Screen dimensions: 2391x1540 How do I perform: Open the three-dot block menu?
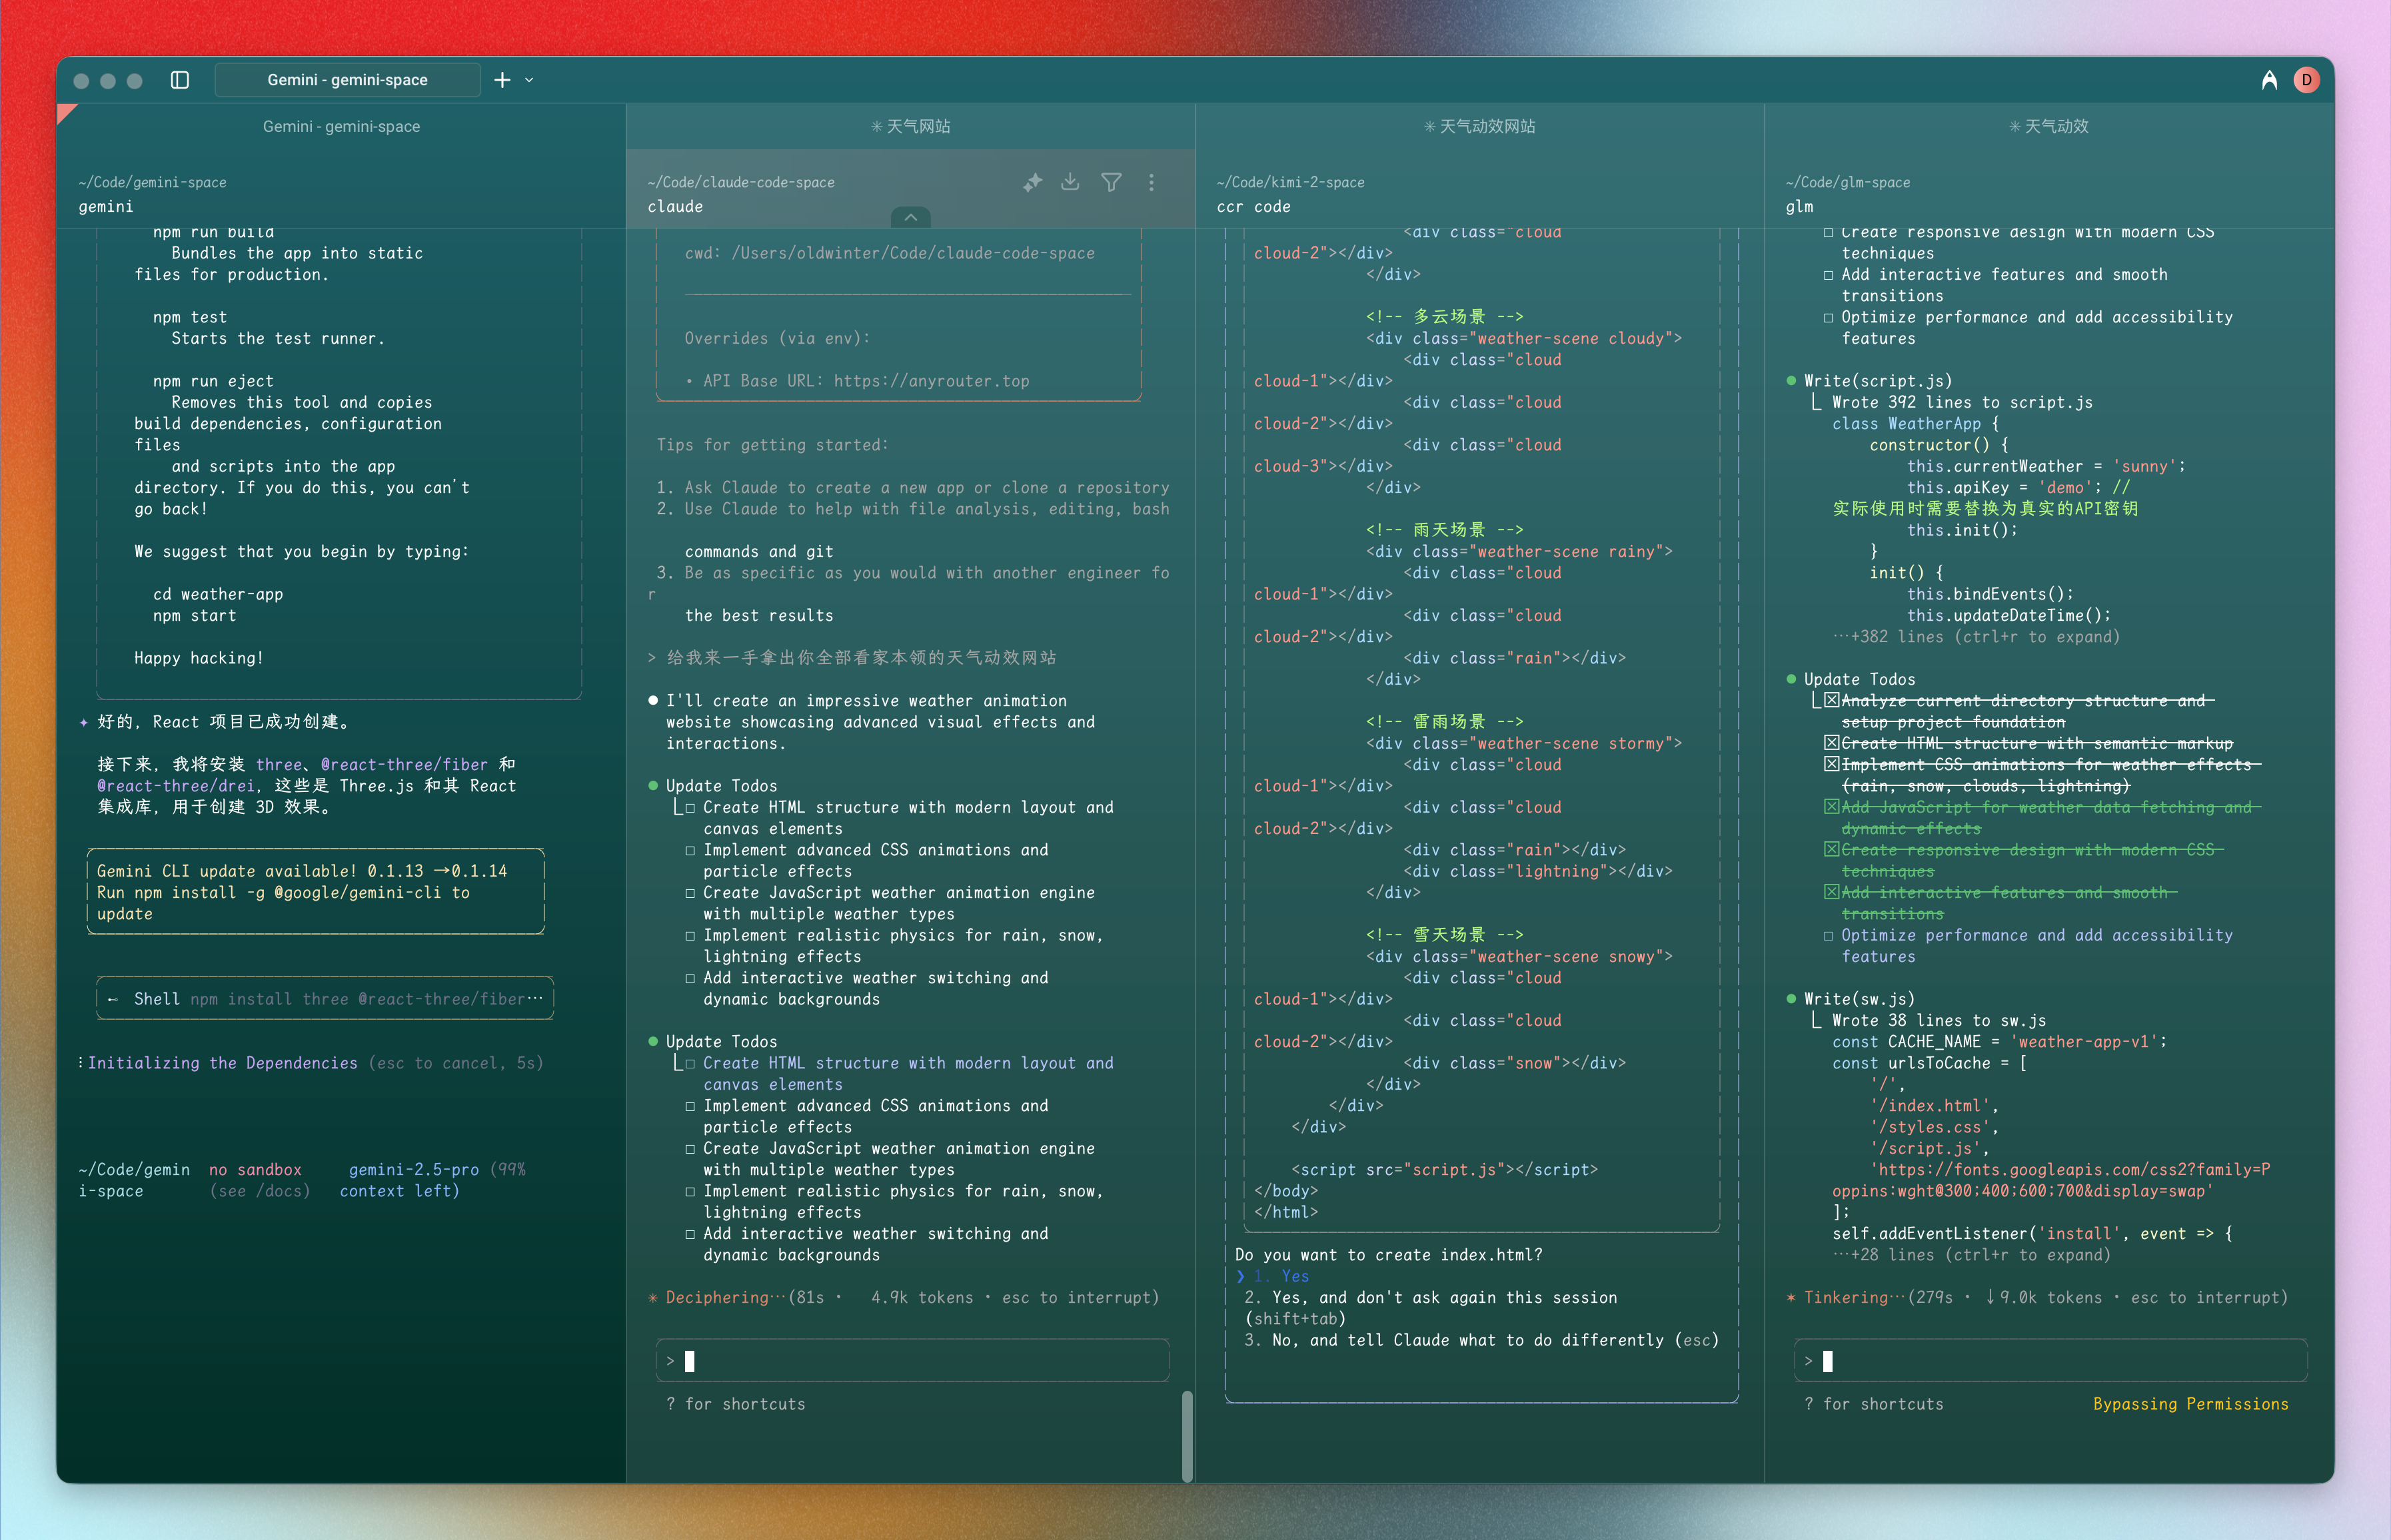[1152, 182]
